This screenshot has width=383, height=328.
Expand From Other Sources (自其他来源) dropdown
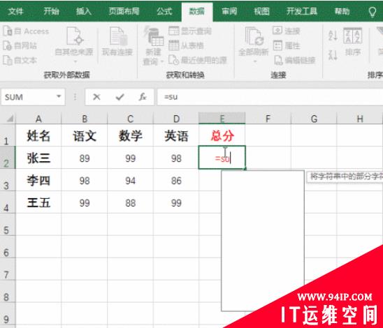(x=75, y=61)
